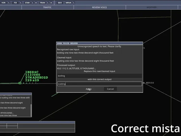Toggle the A button in the TRAN group

(51, 3)
